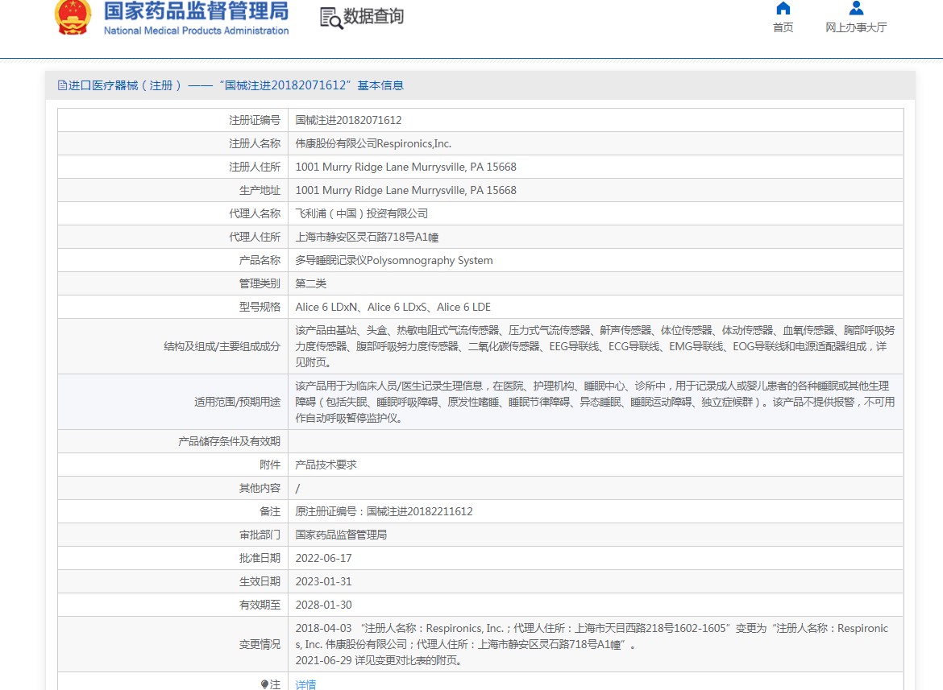This screenshot has height=690, width=943.
Task: Click the first row's 国械注进20182071612 value
Action: pos(348,120)
